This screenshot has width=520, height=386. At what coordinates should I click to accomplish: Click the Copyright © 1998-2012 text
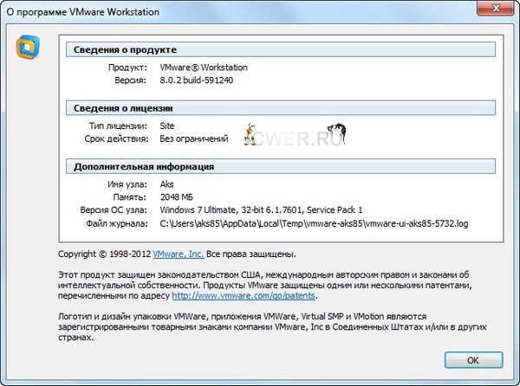(104, 254)
